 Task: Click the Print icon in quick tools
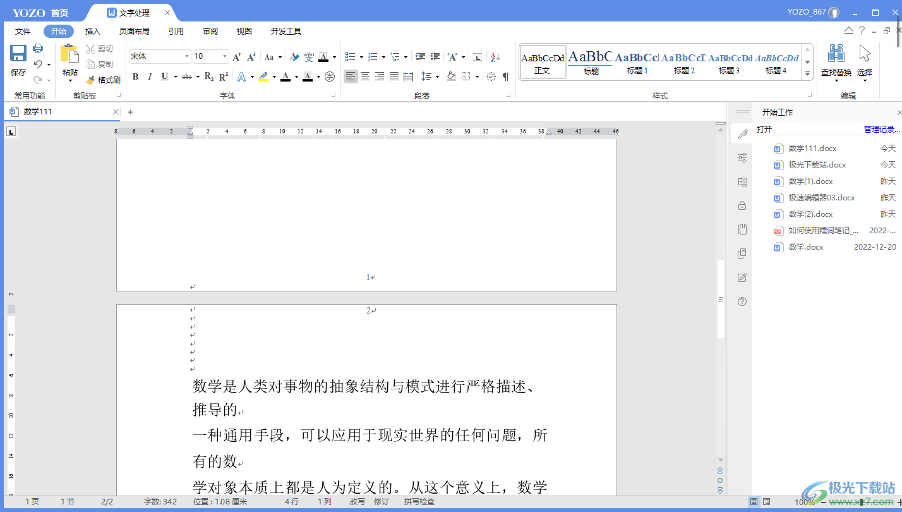point(38,49)
